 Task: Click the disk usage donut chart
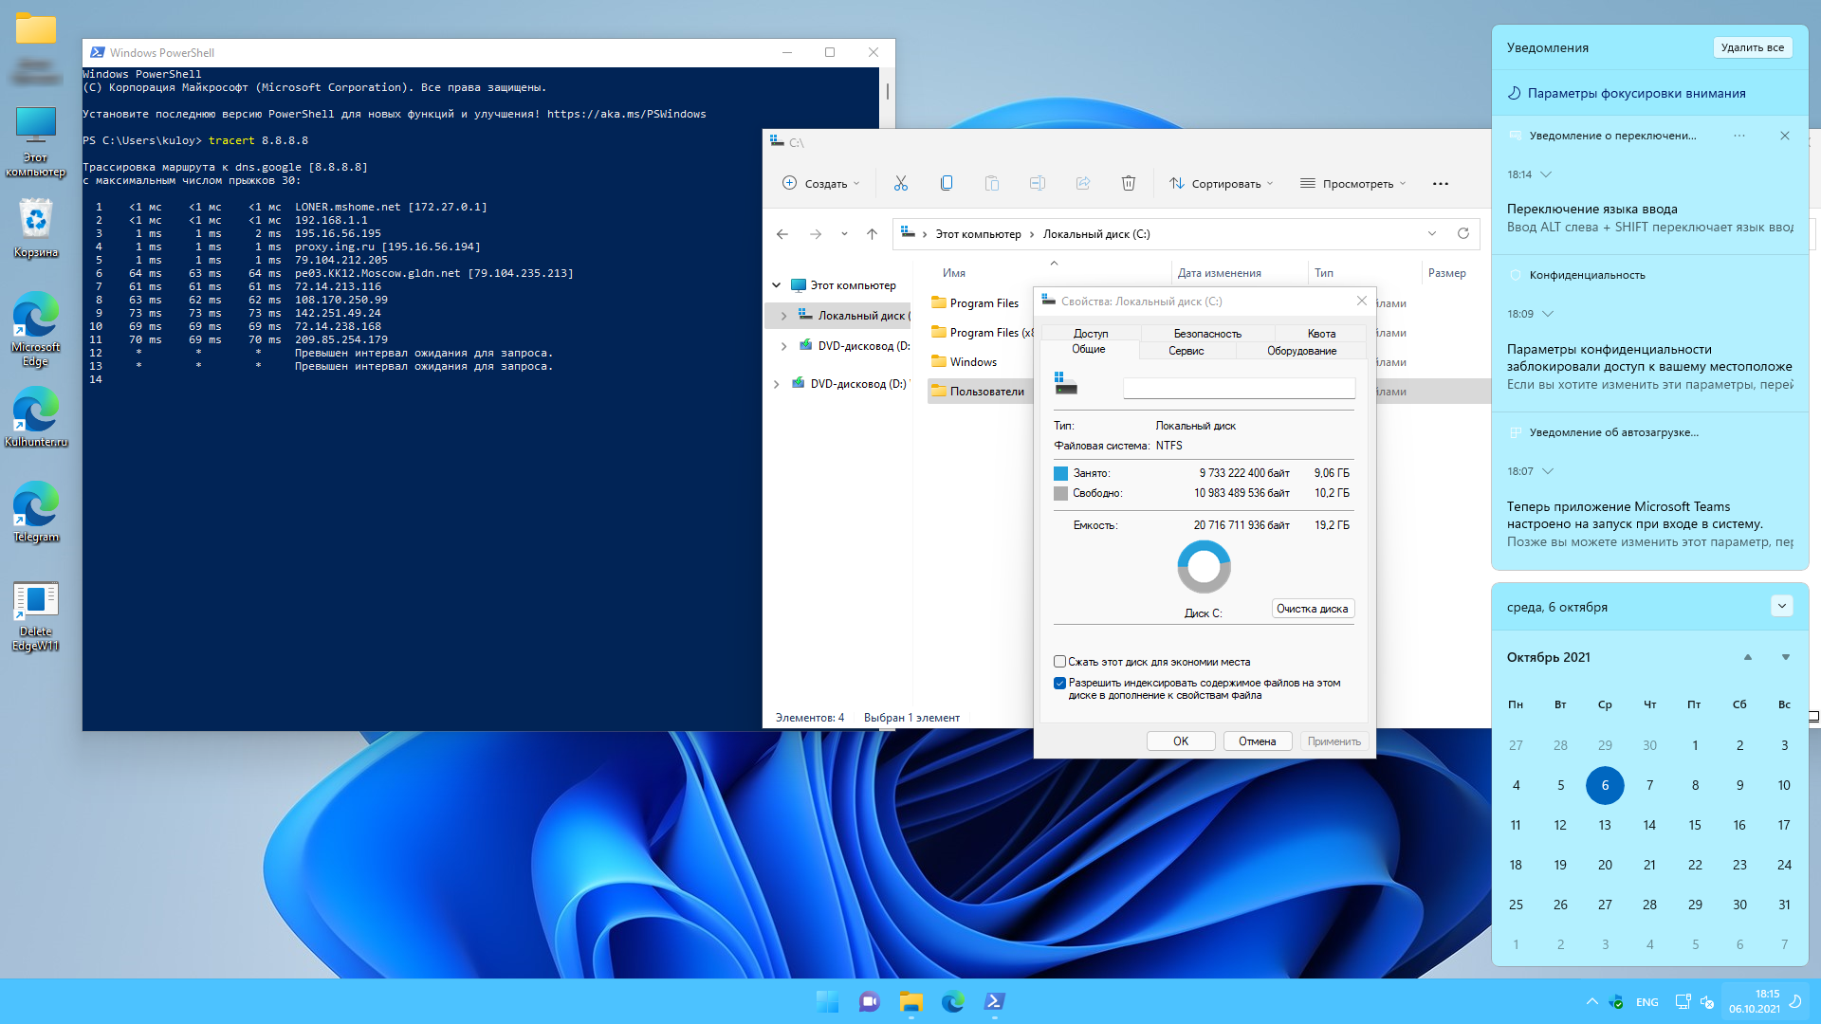(x=1204, y=567)
